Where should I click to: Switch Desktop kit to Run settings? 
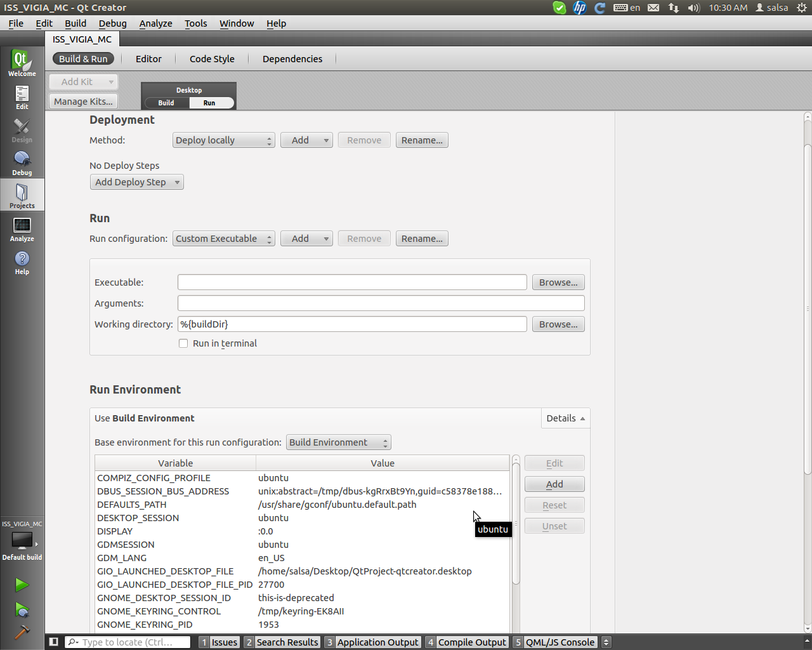pos(209,103)
